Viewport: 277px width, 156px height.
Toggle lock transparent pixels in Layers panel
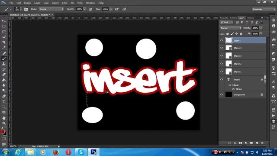228,34
